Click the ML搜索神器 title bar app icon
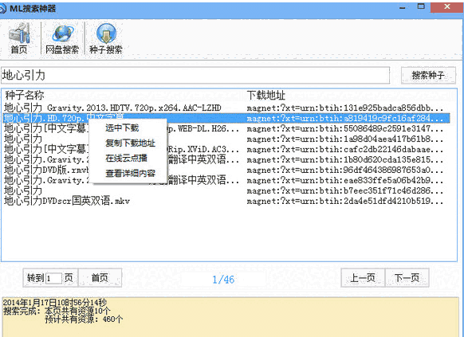This screenshot has height=337, width=464. [2, 8]
